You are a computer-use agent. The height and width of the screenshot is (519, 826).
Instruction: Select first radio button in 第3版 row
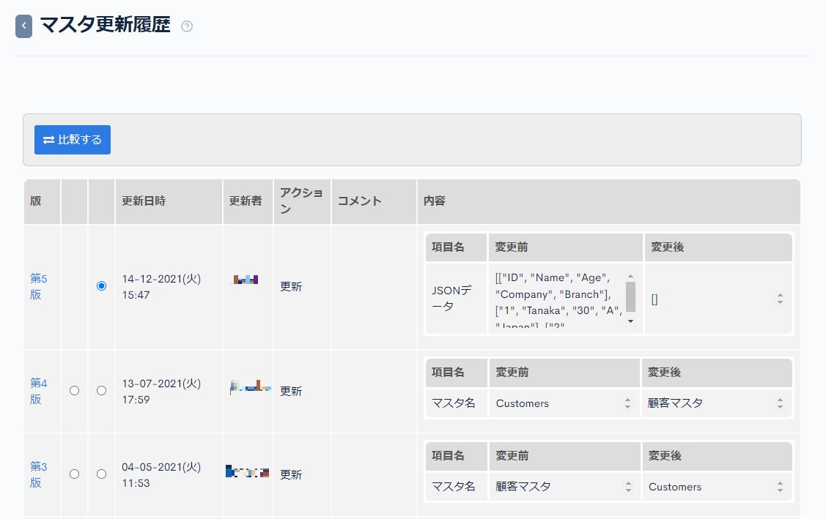pos(74,474)
